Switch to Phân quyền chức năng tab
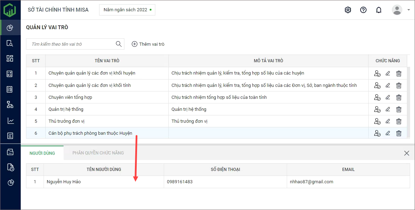The image size is (415, 210). 98,153
